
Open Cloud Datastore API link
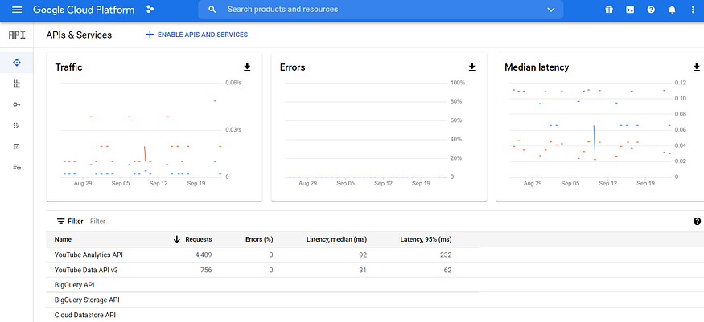85,315
